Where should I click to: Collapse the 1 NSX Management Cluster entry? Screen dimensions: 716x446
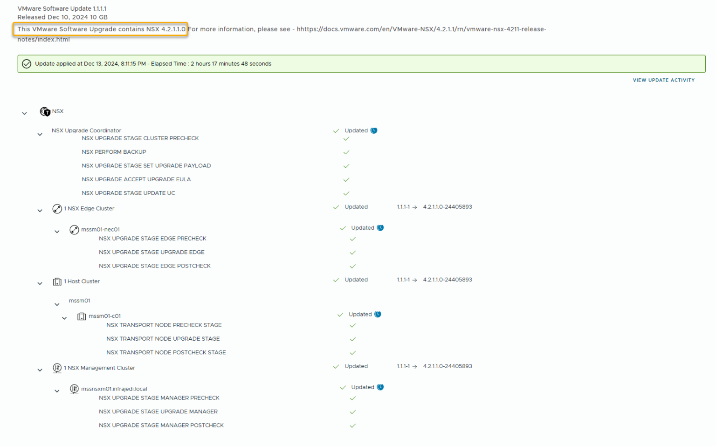tap(40, 370)
